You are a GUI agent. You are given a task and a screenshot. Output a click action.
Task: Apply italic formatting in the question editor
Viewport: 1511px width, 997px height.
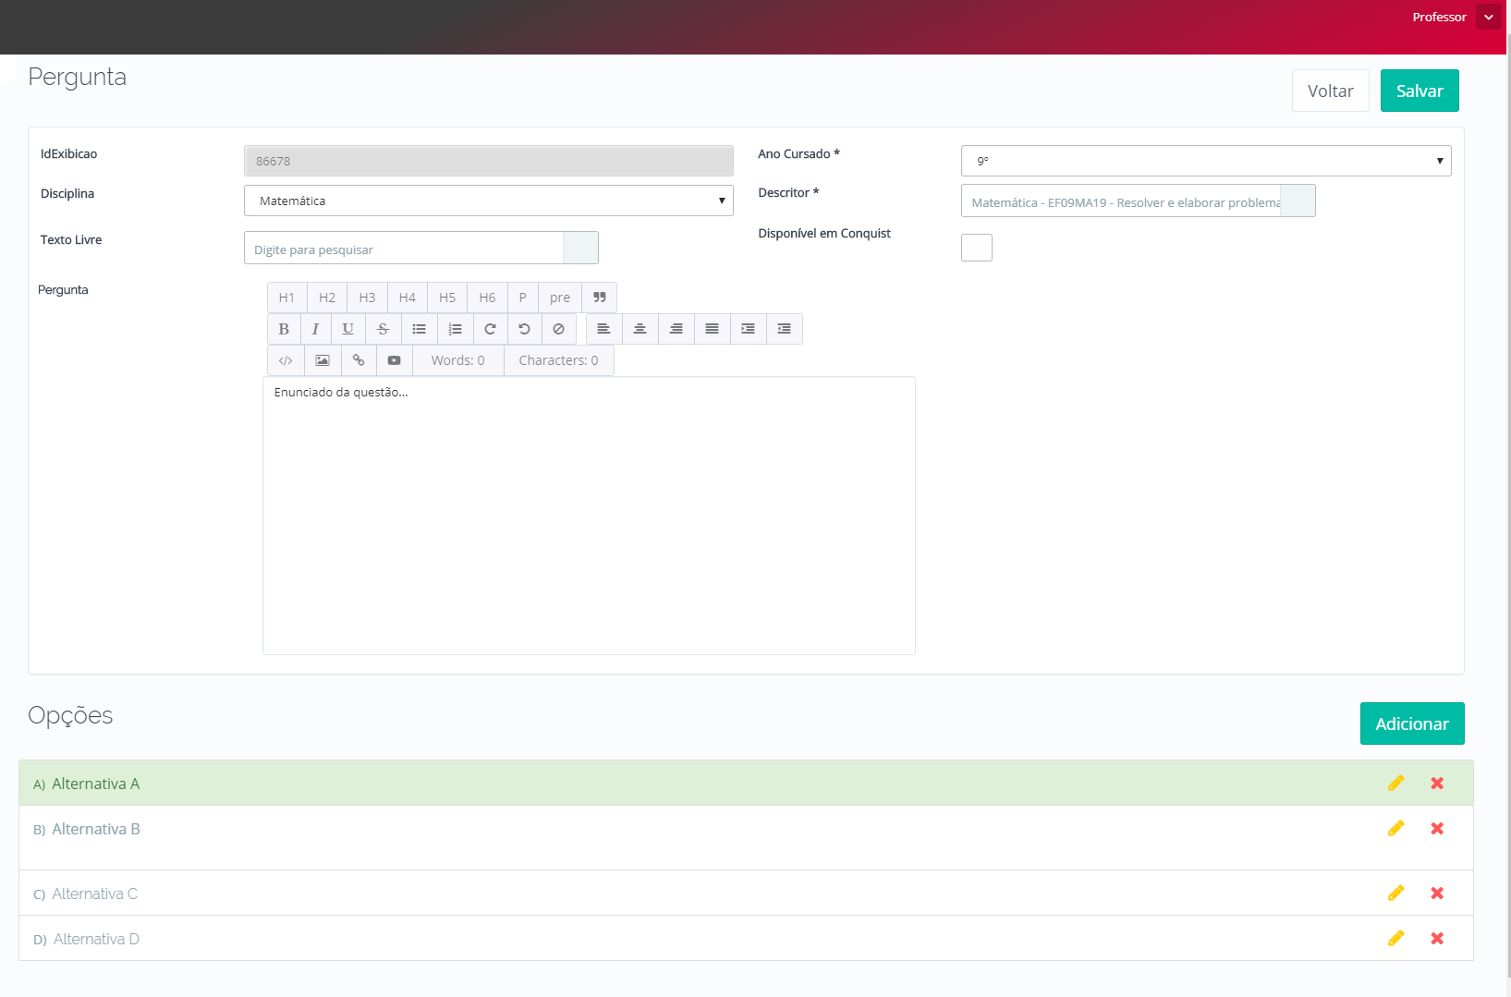315,329
